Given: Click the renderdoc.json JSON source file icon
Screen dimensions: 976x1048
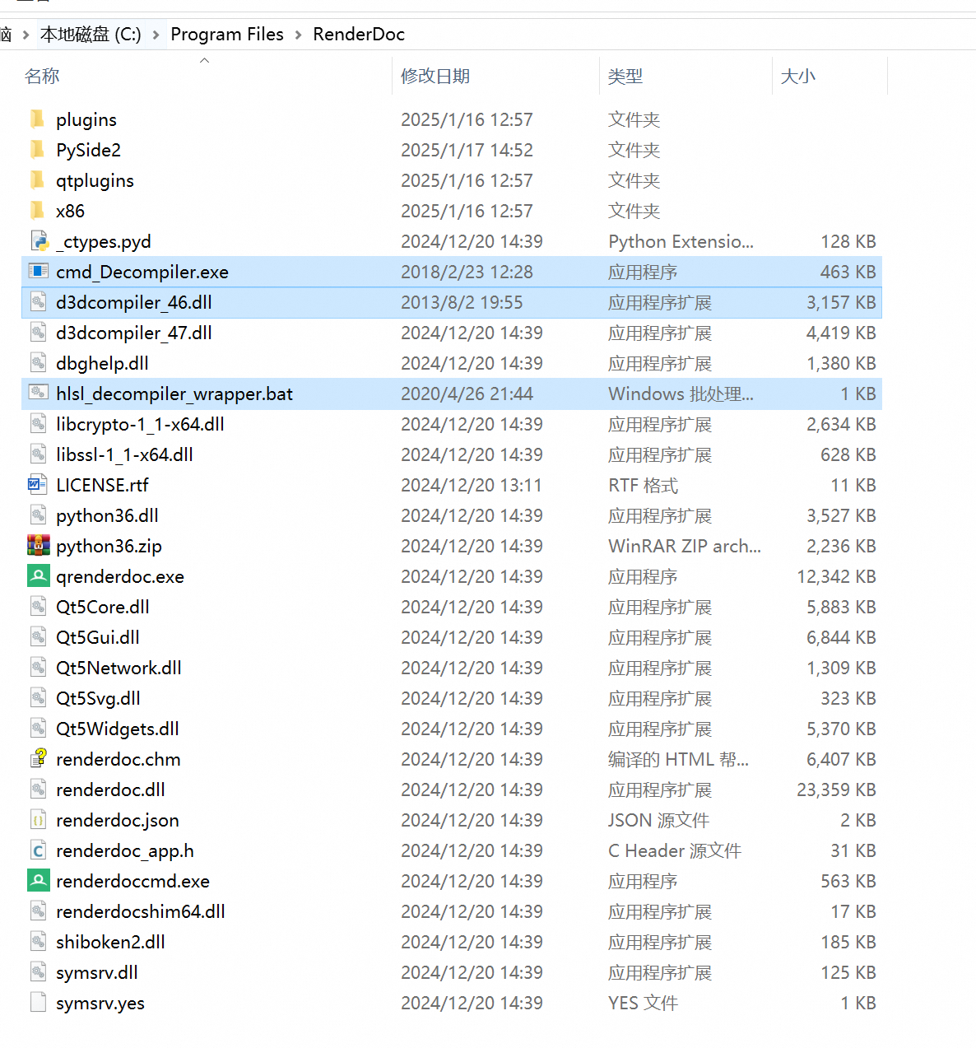Looking at the screenshot, I should click(38, 820).
